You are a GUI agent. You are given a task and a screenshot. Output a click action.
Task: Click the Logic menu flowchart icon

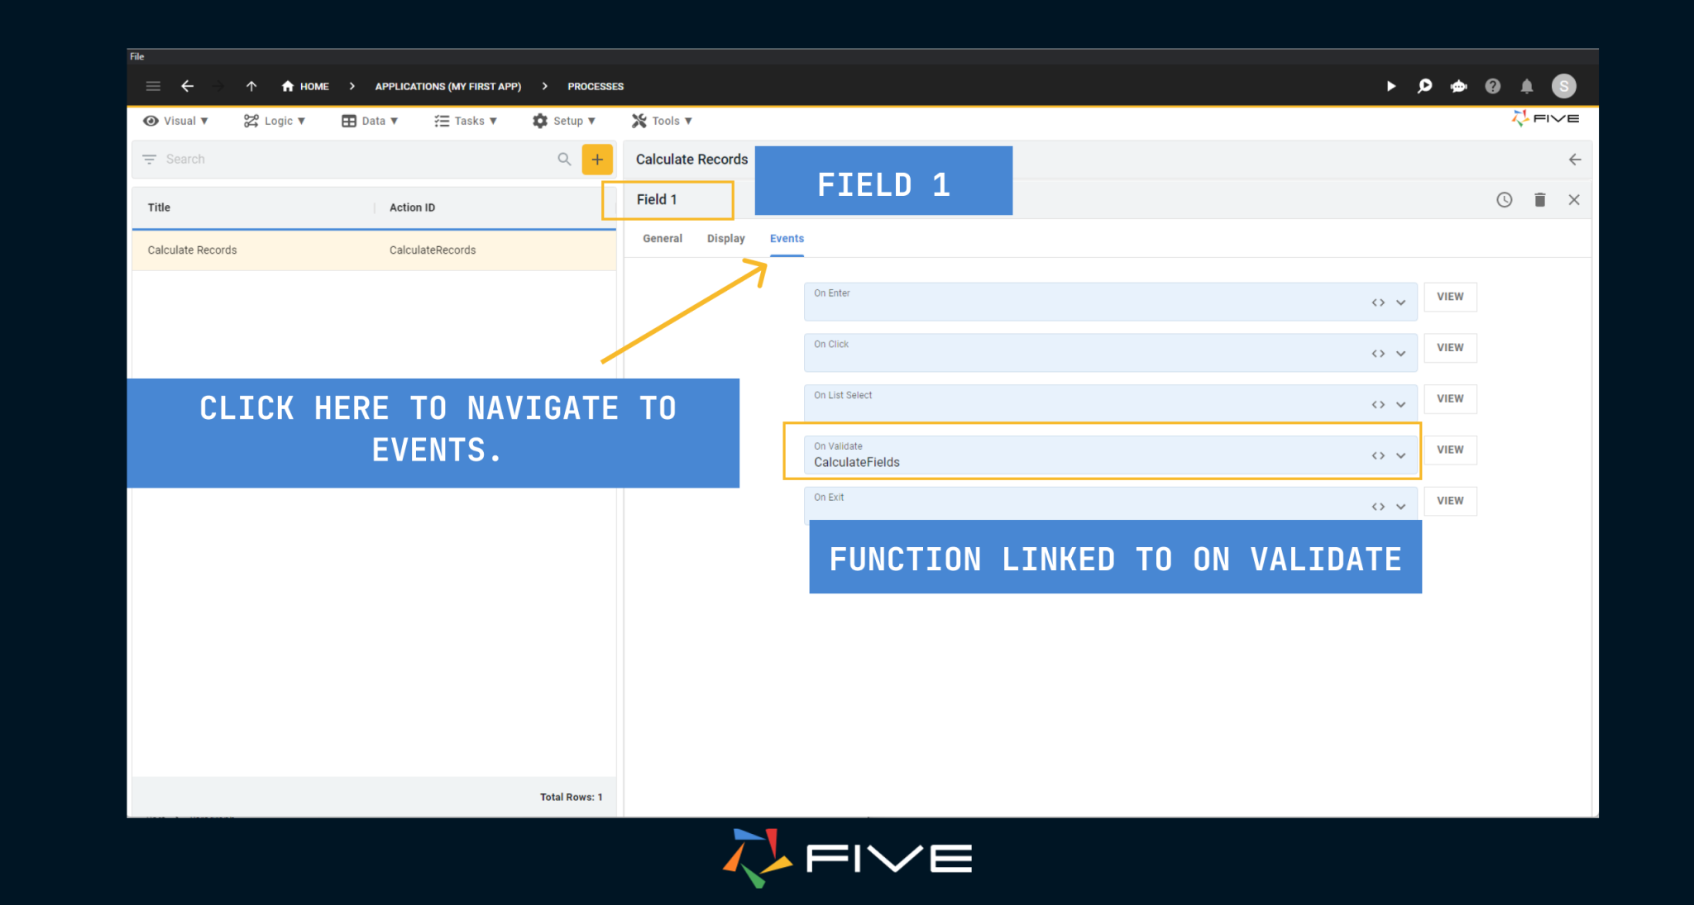(x=251, y=121)
